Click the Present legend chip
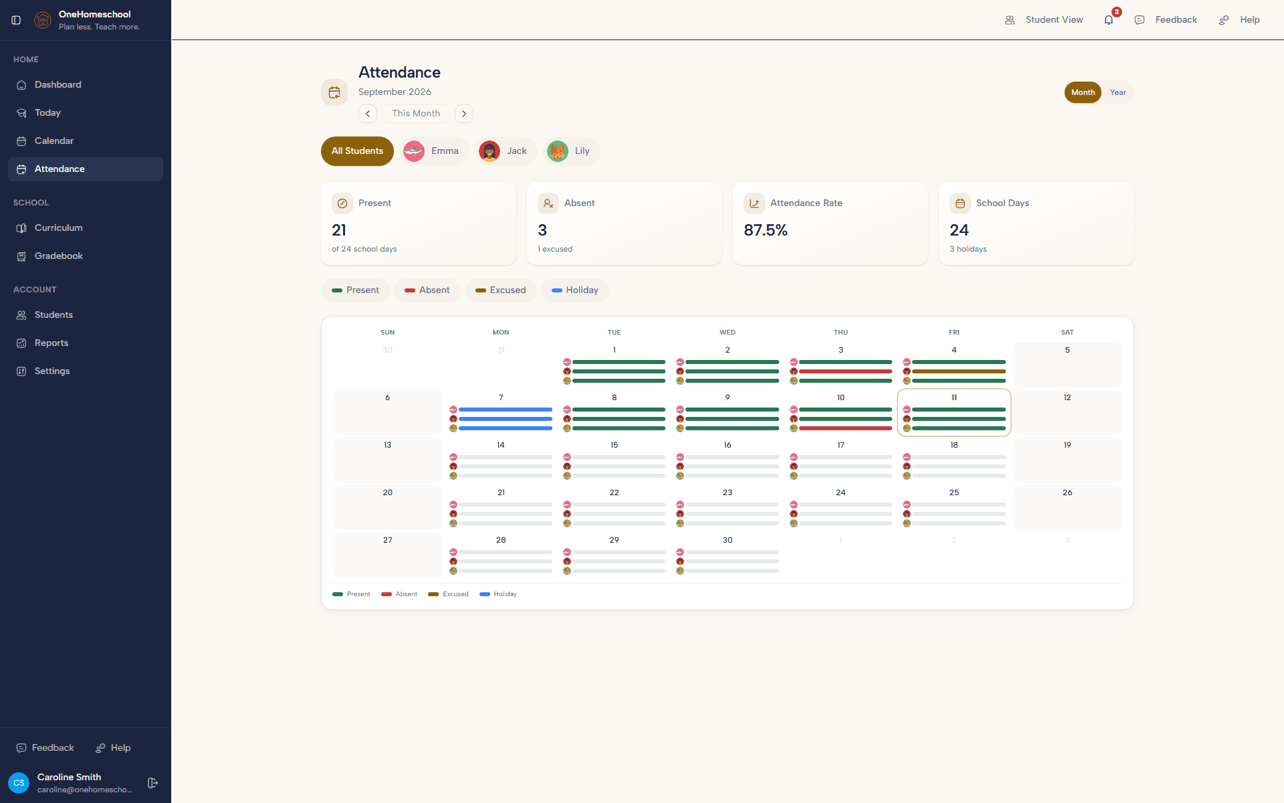The height and width of the screenshot is (803, 1284). tap(355, 290)
